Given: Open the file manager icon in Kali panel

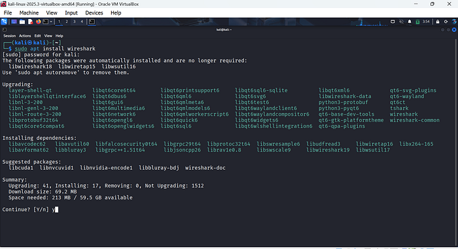Looking at the screenshot, I should coord(22,22).
